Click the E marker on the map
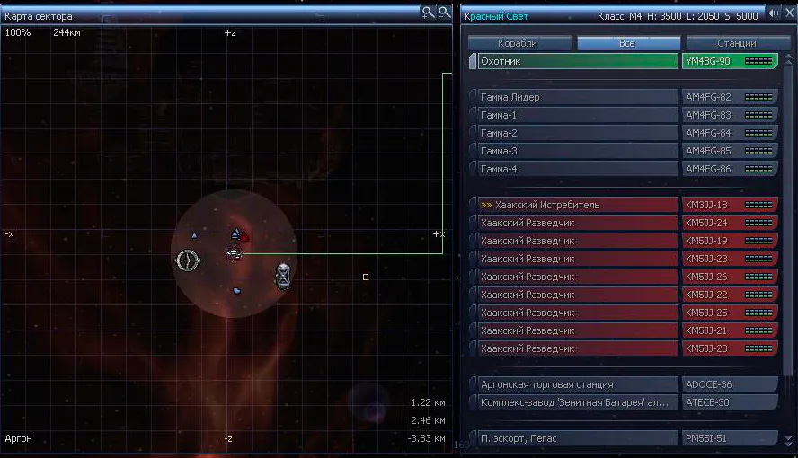 [365, 277]
